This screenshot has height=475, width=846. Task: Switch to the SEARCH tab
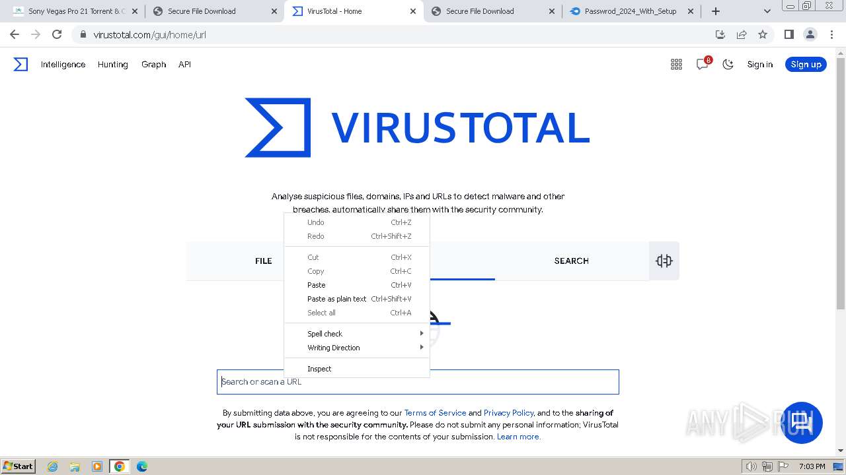572,261
